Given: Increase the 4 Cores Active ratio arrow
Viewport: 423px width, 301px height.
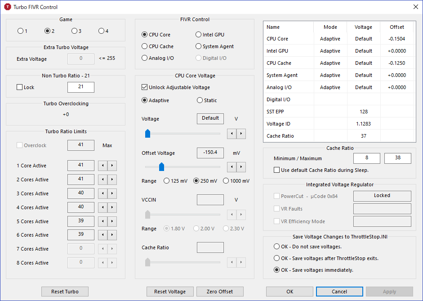Looking at the screenshot, I should (x=112, y=207).
